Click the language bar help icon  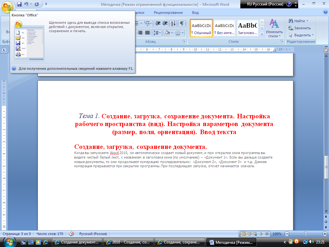pos(289,4)
